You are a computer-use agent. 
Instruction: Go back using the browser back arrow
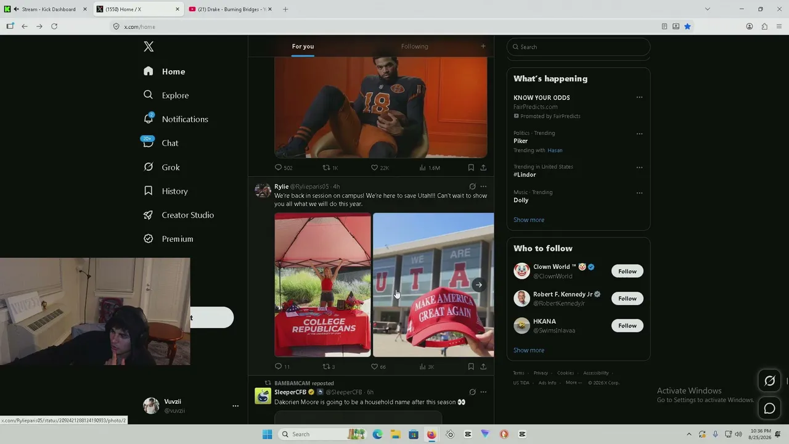click(25, 27)
